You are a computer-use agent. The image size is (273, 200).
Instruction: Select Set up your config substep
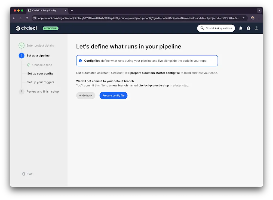[40, 74]
